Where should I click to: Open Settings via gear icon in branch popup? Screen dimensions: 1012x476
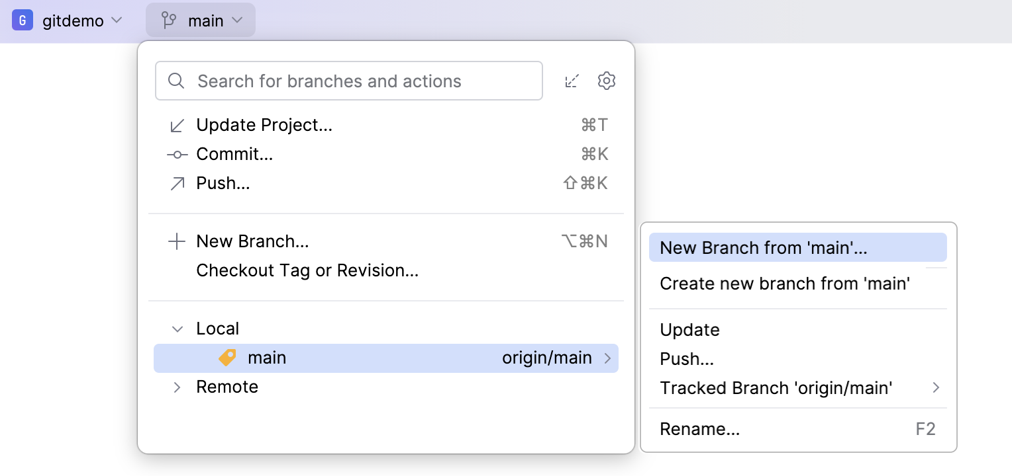click(x=606, y=81)
